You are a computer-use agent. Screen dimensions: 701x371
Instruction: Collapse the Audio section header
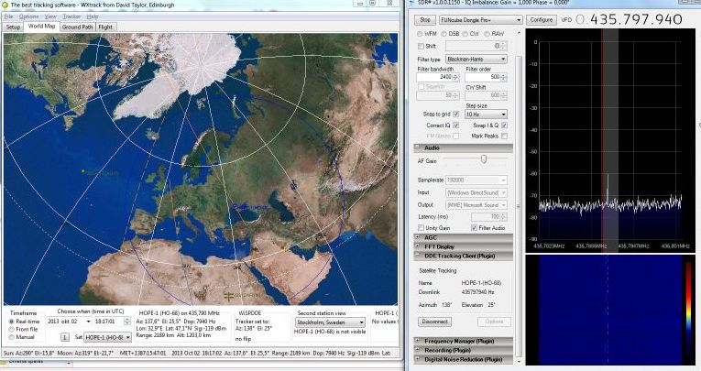pos(463,147)
